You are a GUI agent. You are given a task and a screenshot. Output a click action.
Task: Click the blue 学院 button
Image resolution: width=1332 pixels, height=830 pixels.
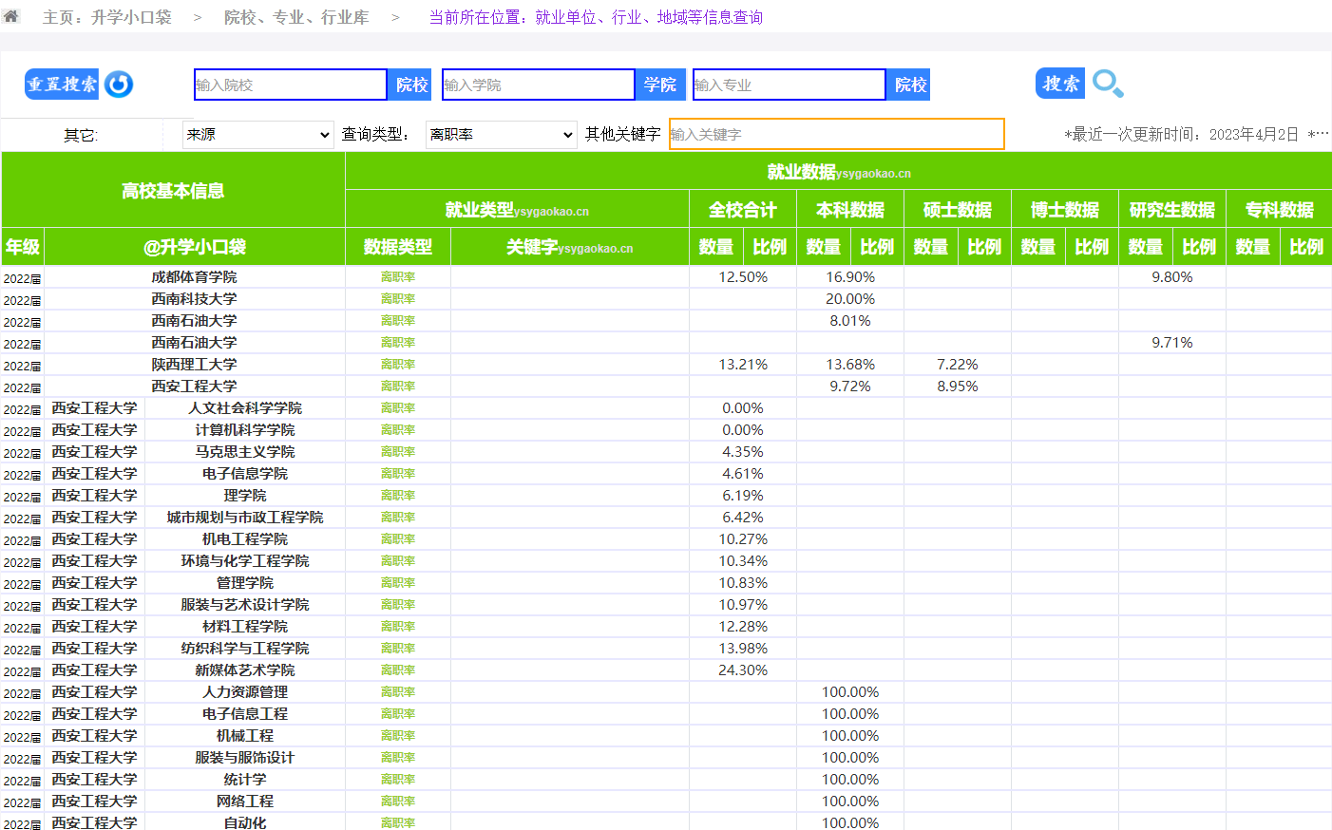660,85
